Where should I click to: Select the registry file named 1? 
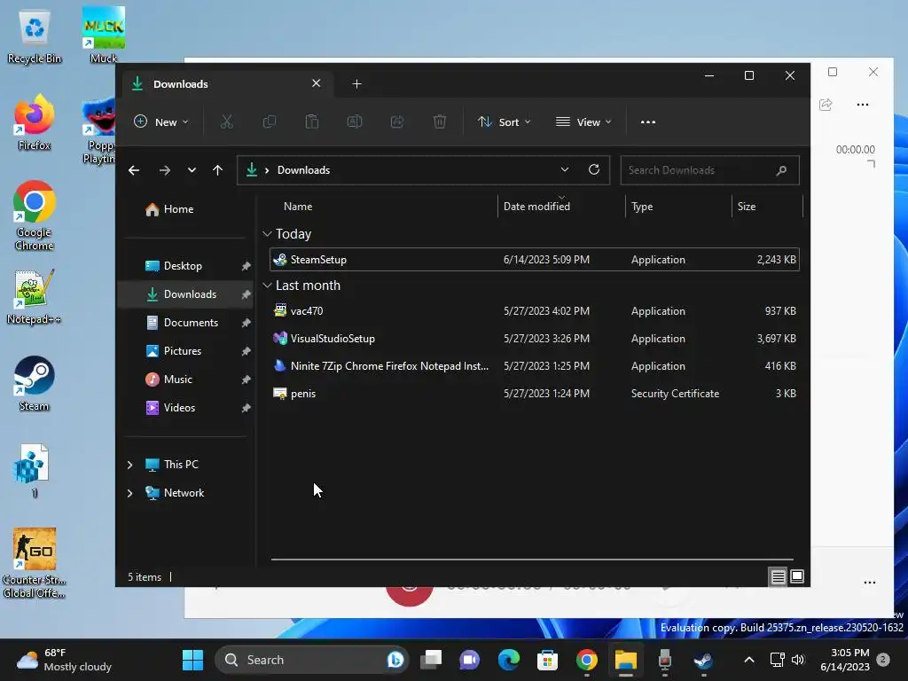32,471
